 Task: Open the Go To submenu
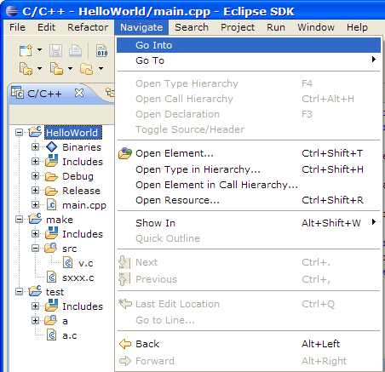click(249, 60)
